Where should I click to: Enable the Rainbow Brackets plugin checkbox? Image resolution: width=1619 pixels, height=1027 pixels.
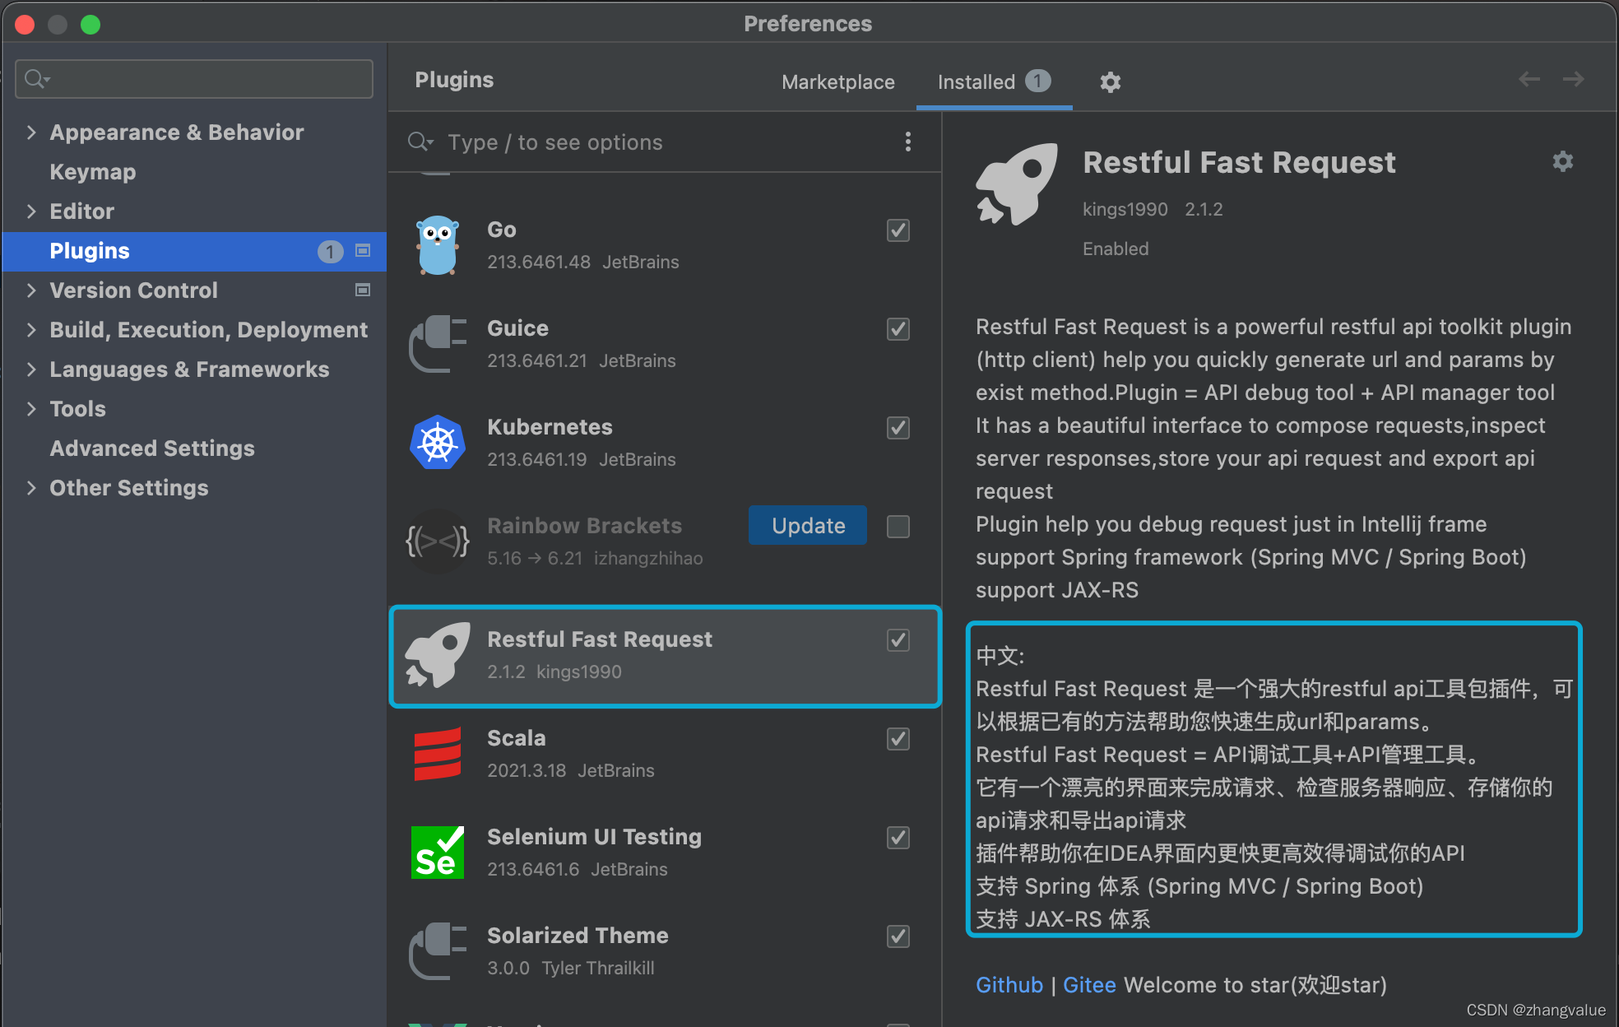(898, 526)
